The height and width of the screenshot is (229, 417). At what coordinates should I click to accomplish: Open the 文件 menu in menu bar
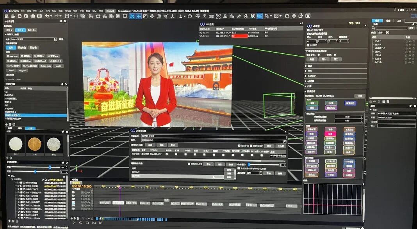pos(23,11)
